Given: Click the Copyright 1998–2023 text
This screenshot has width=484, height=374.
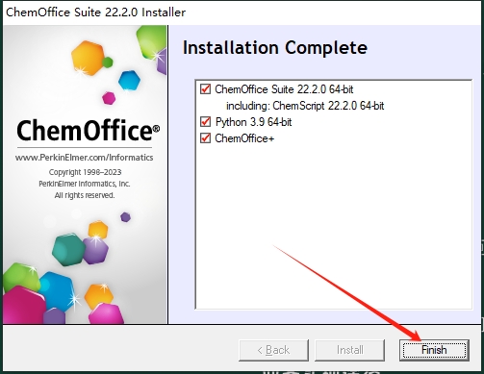Looking at the screenshot, I should [85, 172].
